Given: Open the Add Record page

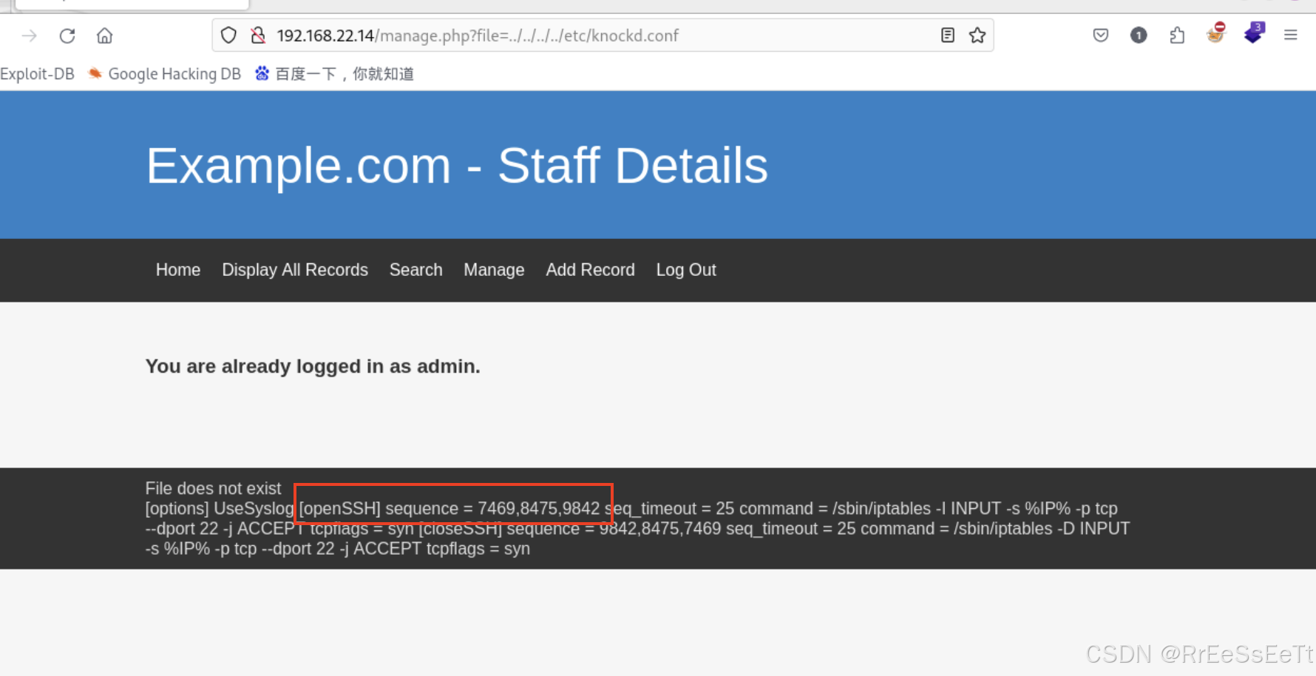Looking at the screenshot, I should click(590, 270).
